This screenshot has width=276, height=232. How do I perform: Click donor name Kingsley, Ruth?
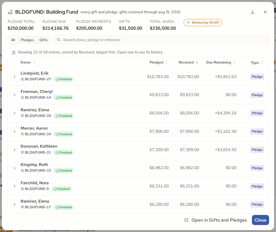pos(34,164)
